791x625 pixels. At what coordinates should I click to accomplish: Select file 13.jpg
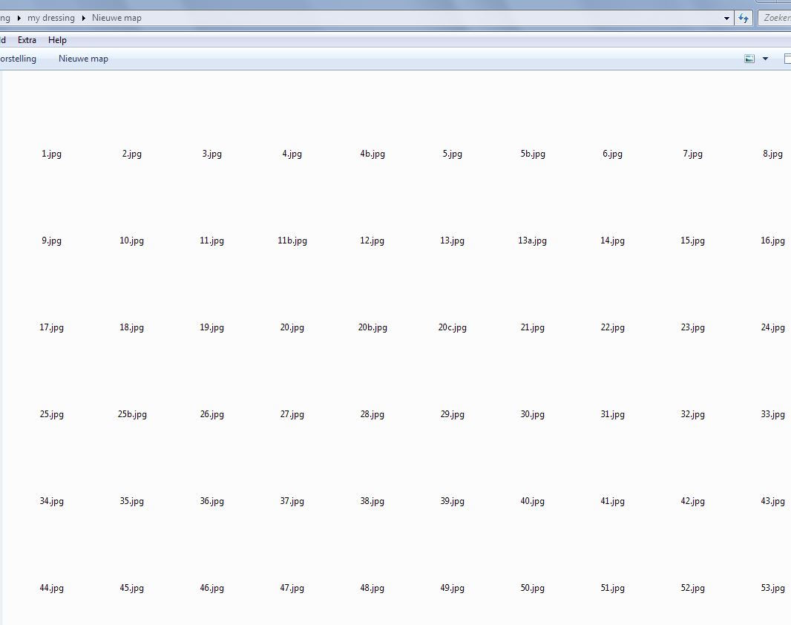coord(452,240)
